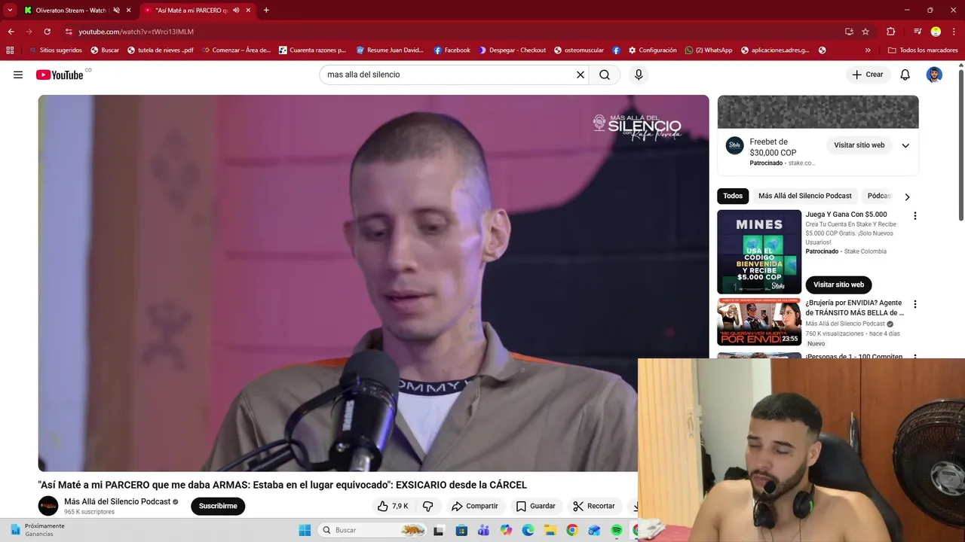Like the video (7,9 K)
965x542 pixels.
393,506
